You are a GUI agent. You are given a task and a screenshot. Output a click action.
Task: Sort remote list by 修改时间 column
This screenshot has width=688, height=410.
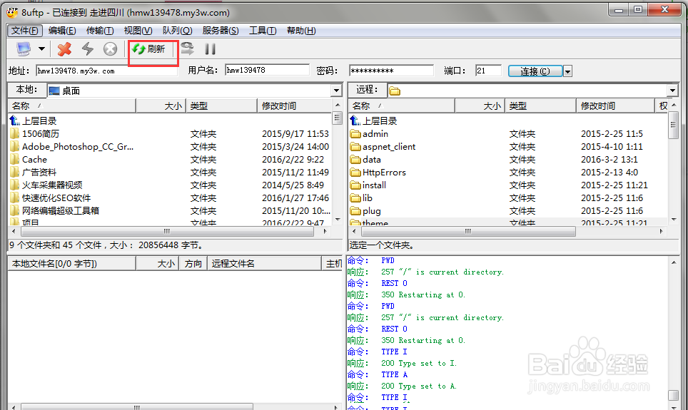615,106
